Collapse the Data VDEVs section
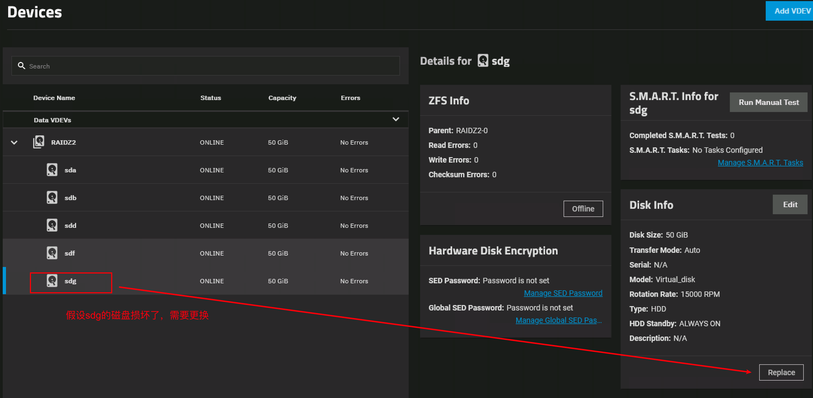This screenshot has height=398, width=813. 395,119
